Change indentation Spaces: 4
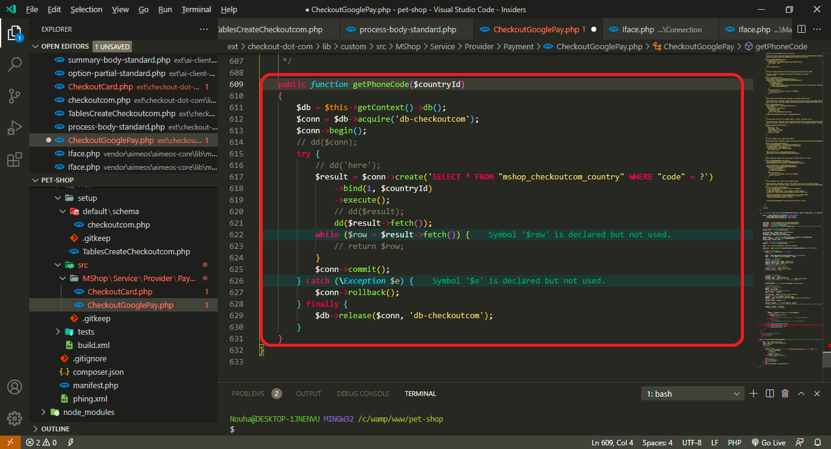 click(x=658, y=443)
